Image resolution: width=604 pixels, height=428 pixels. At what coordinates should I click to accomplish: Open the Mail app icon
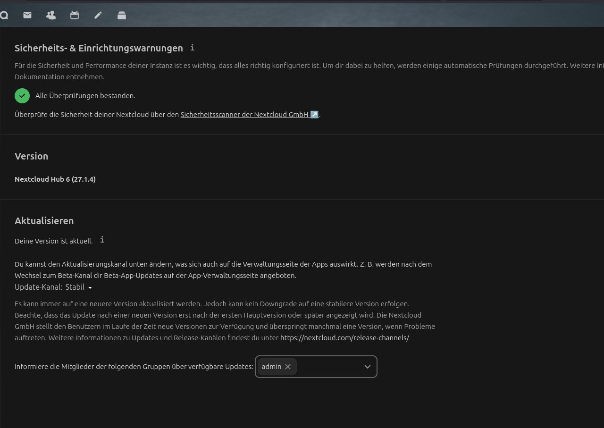27,15
